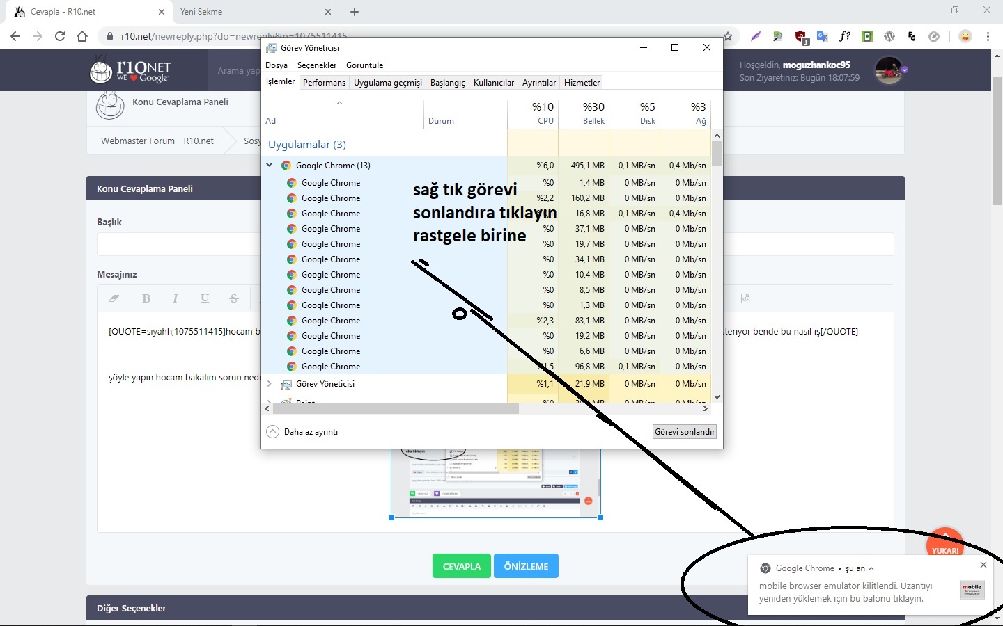Bookmark this page with the star icon
The width and height of the screenshot is (1003, 626).
[x=728, y=37]
